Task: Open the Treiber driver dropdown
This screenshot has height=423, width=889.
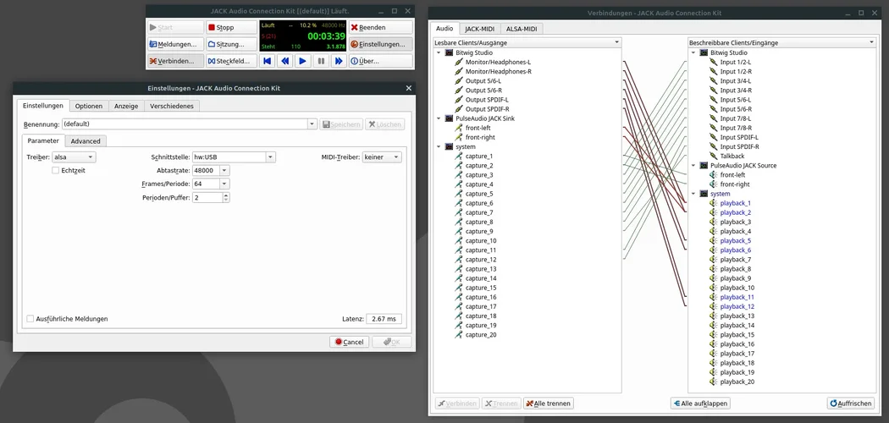Action: (74, 157)
